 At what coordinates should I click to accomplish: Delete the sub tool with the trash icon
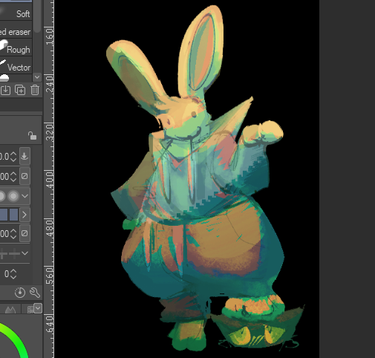(35, 90)
